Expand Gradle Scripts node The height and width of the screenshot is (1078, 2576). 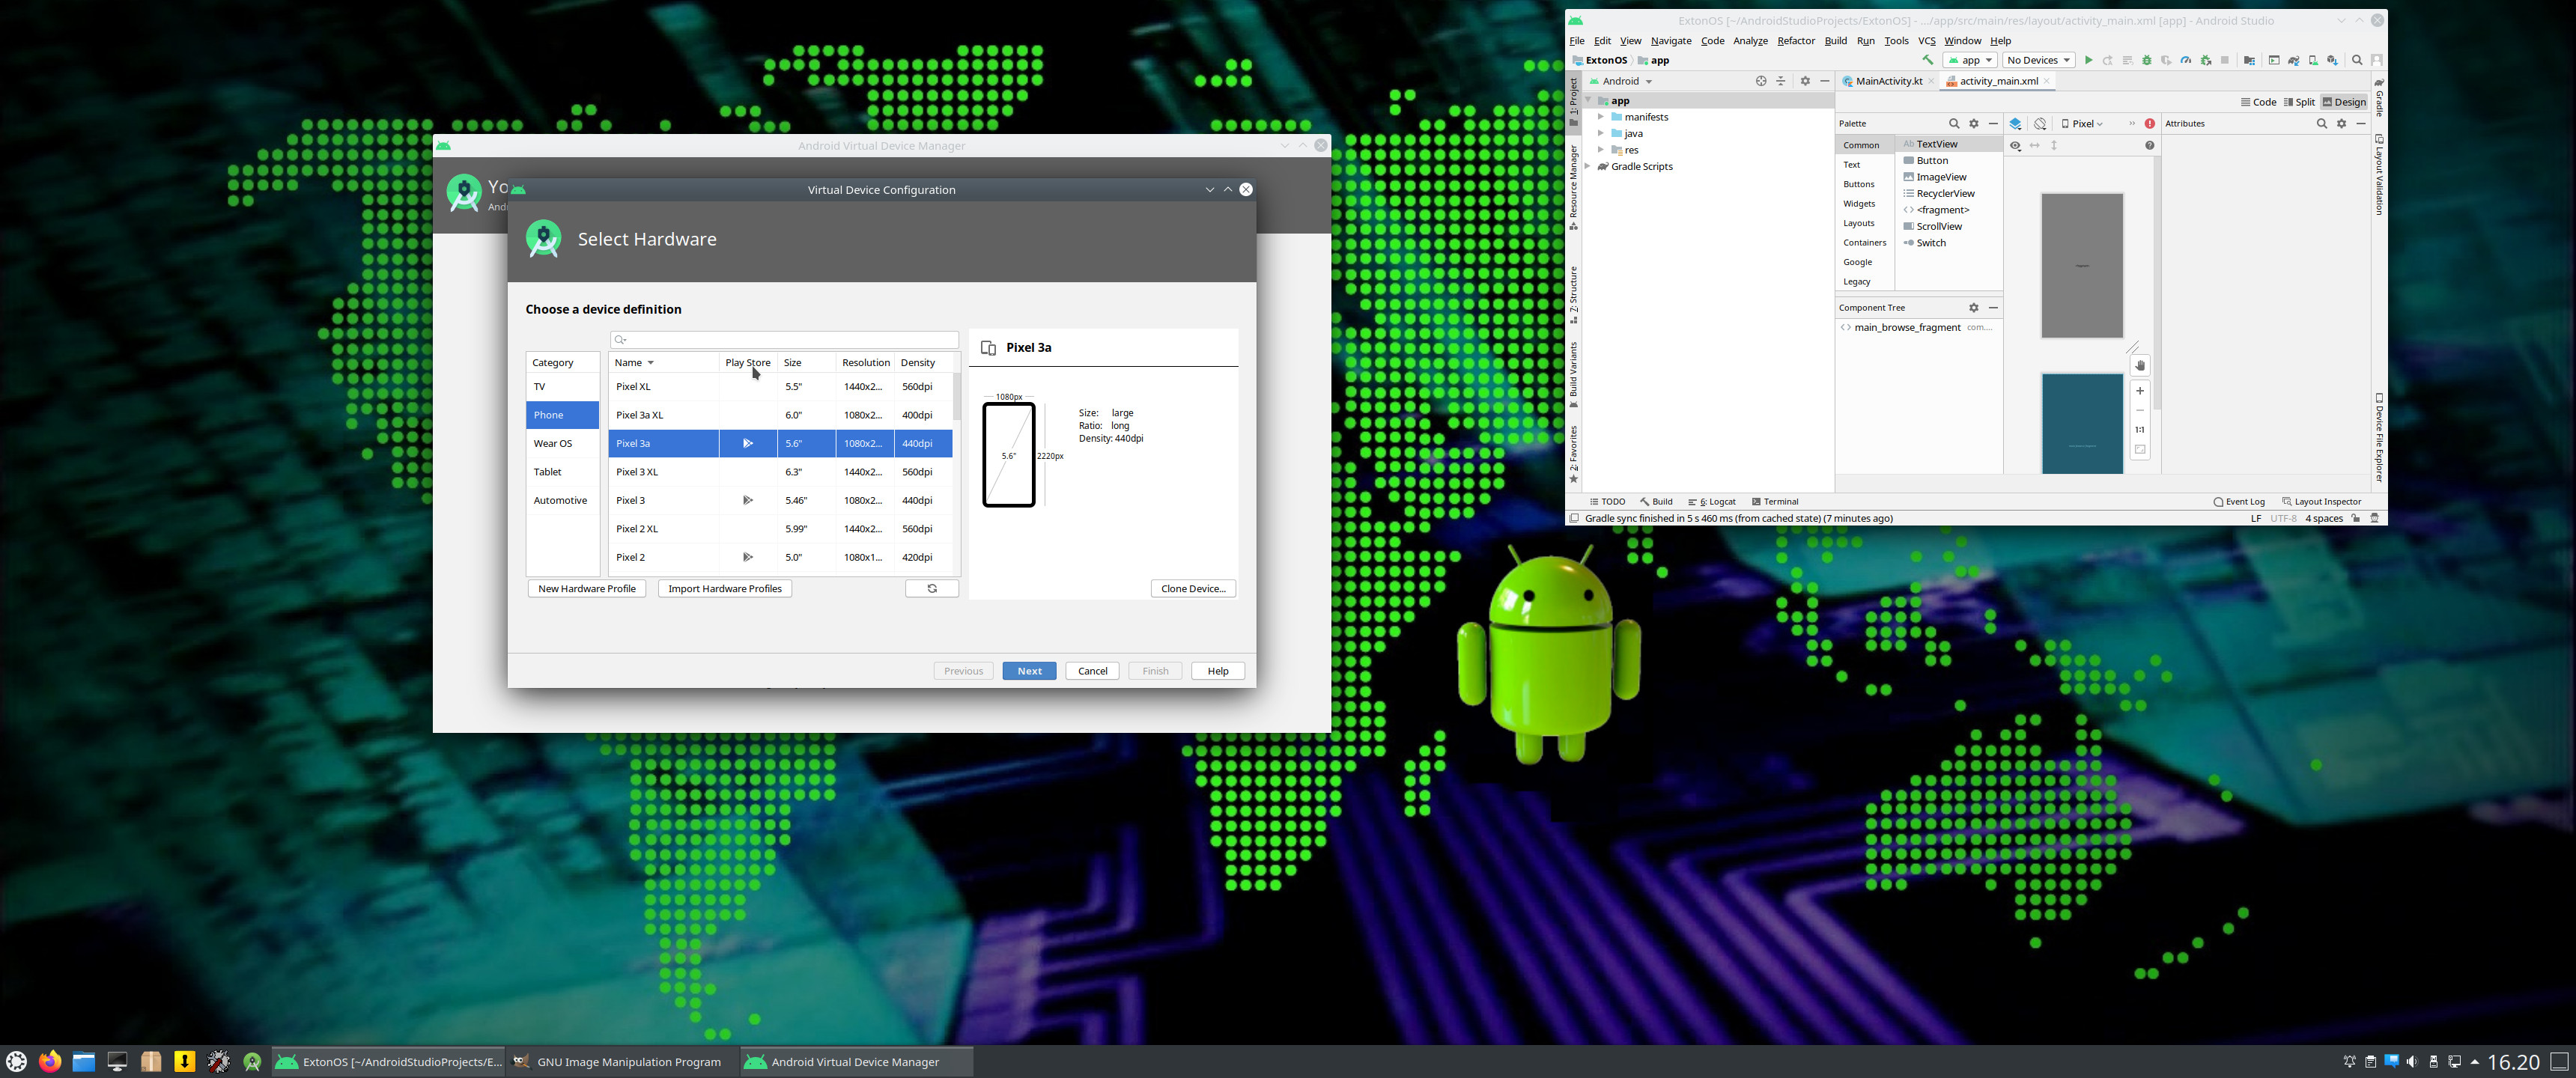pos(1588,166)
